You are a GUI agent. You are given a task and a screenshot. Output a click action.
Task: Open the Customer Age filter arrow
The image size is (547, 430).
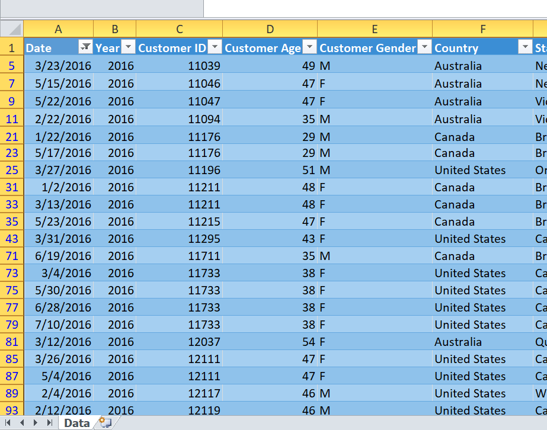(x=309, y=48)
